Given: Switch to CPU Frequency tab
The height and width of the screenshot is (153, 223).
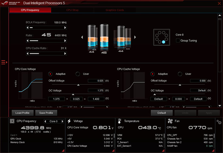Looking at the screenshot, I should pos(30,10).
